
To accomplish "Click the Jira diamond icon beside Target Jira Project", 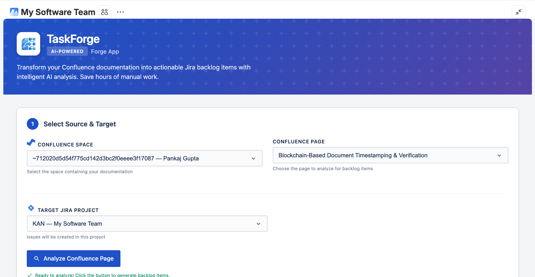I will (31, 208).
